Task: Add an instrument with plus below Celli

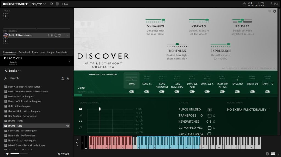Action: (x=5, y=41)
